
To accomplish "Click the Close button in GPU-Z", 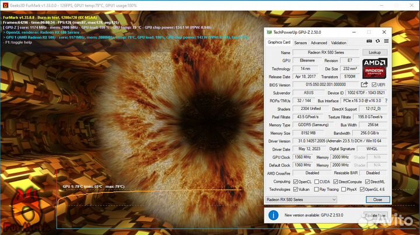I will [x=377, y=200].
